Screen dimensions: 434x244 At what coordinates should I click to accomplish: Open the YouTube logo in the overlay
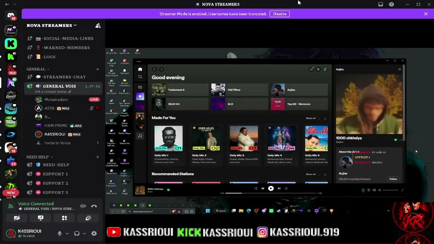pyautogui.click(x=114, y=232)
